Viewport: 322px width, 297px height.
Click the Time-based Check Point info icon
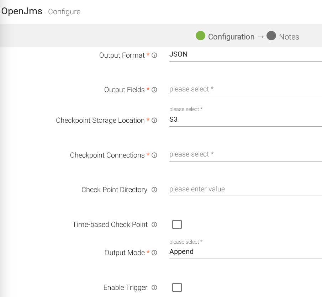[154, 224]
